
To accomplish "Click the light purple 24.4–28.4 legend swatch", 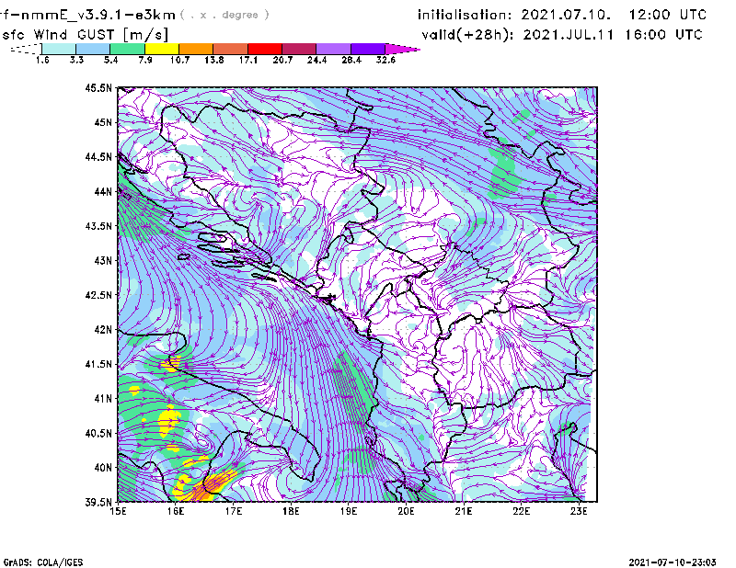I will pos(333,49).
